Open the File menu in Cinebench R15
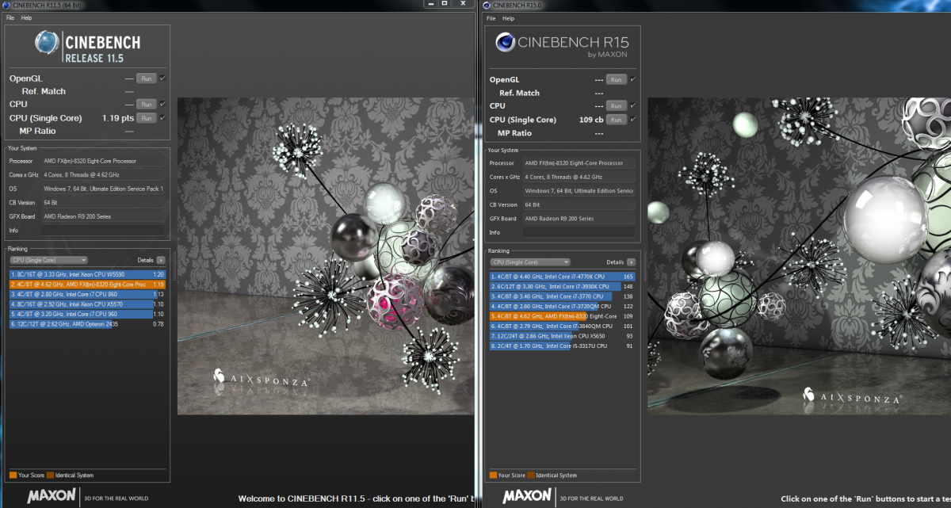This screenshot has width=951, height=508. 491,18
